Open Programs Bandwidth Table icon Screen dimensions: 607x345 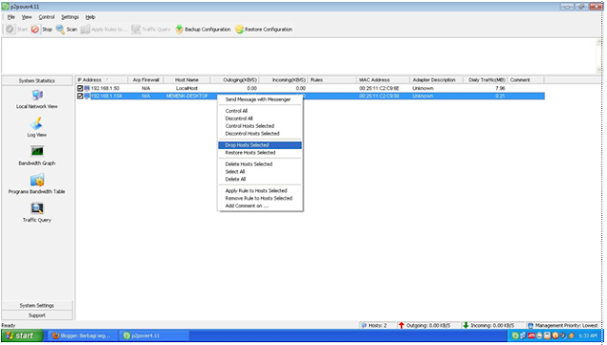37,180
